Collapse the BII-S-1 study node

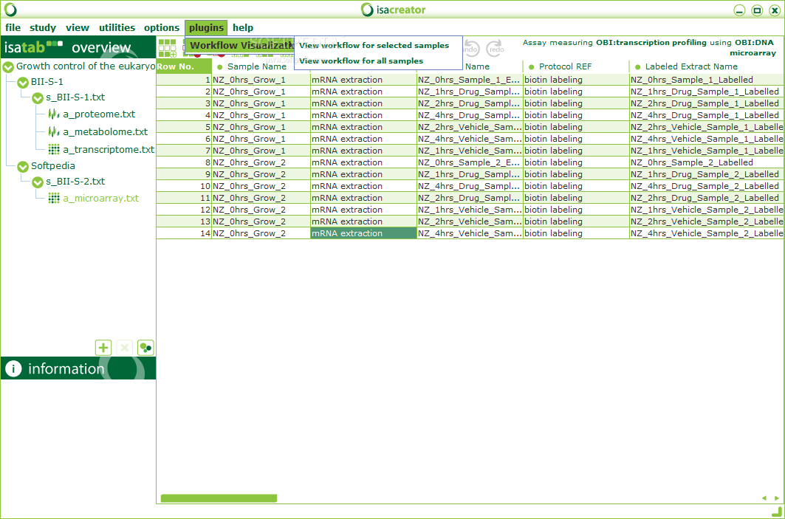pyautogui.click(x=23, y=83)
